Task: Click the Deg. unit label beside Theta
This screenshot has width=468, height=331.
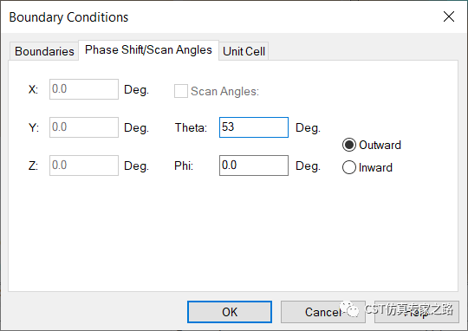Action: point(308,128)
